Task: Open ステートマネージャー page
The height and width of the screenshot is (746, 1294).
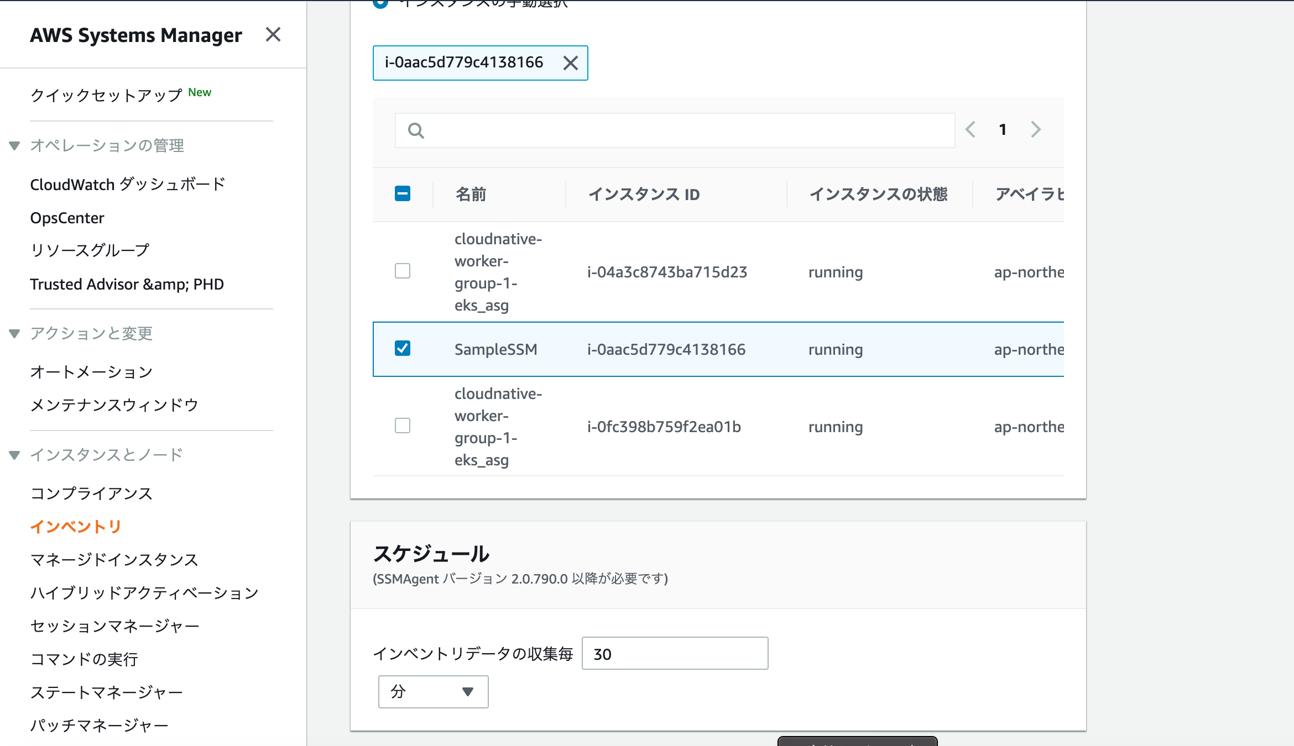Action: [x=106, y=692]
